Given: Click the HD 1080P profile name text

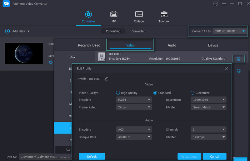Looking at the screenshot, I should tap(115, 54).
